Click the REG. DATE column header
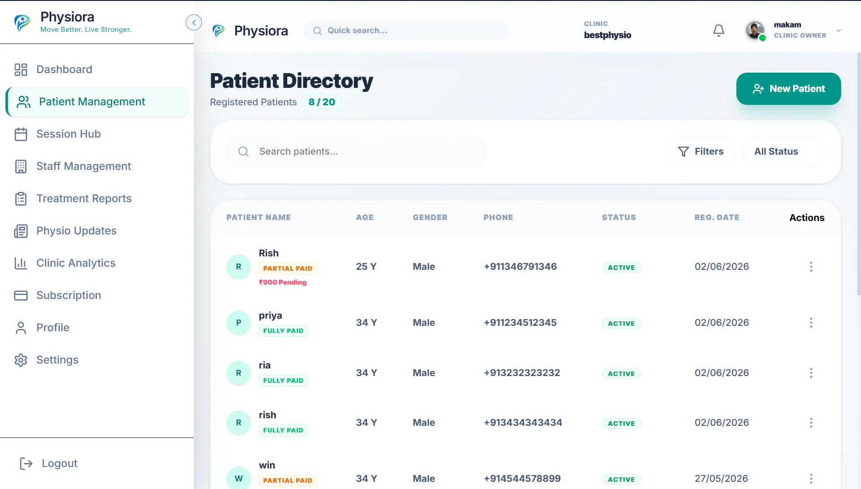861x489 pixels. [717, 217]
